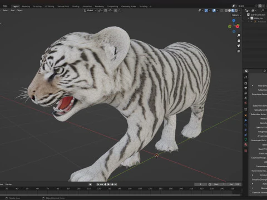
Task: Open the Output properties tab
Action: click(x=246, y=88)
